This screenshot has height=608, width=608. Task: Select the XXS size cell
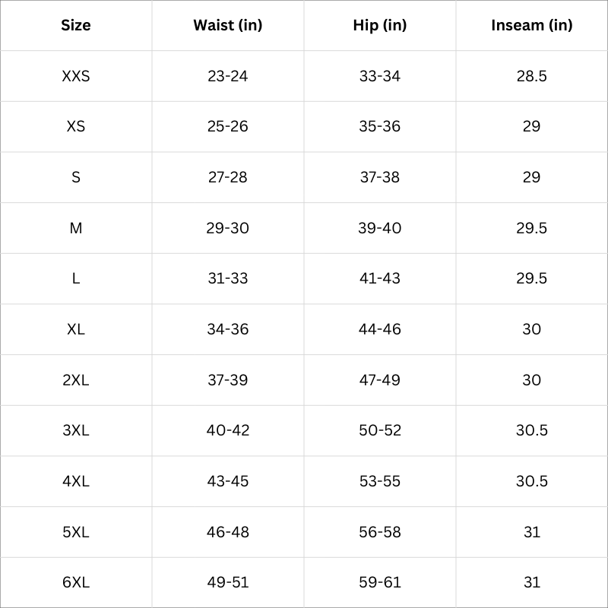[76, 76]
